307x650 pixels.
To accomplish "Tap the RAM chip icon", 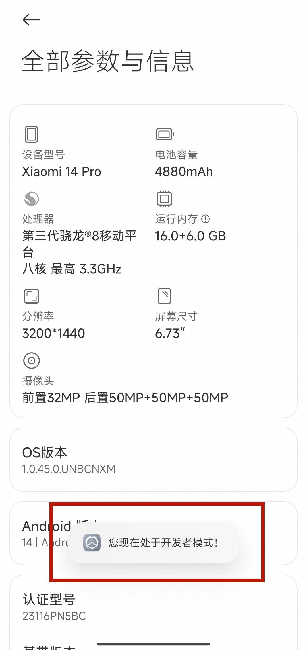I will pos(164,199).
